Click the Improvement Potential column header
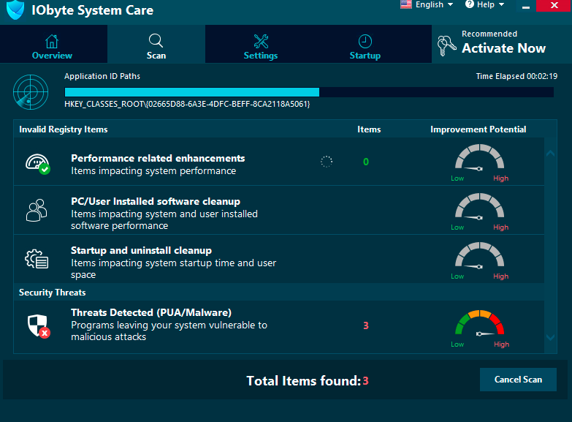Screen dimensions: 572x422 pyautogui.click(x=478, y=129)
